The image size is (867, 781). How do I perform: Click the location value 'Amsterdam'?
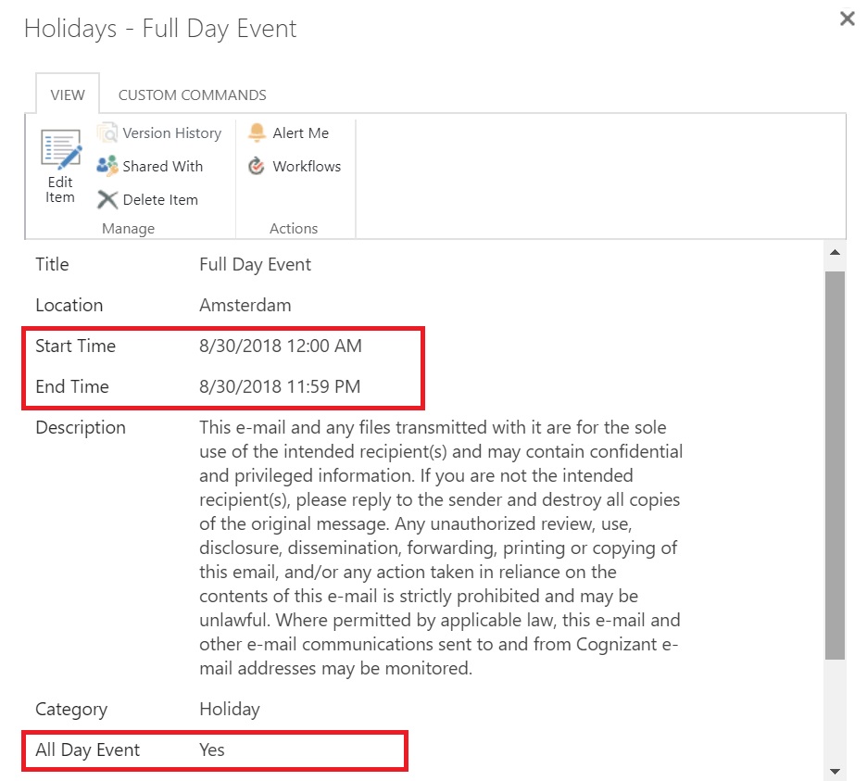(x=245, y=306)
